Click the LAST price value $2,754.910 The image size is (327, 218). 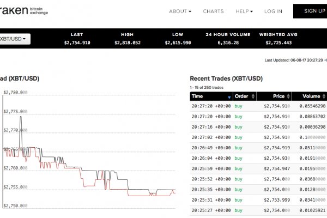click(77, 43)
